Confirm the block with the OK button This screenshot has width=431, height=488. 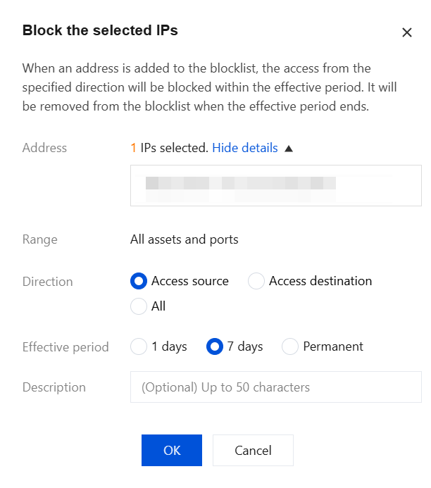pos(172,451)
